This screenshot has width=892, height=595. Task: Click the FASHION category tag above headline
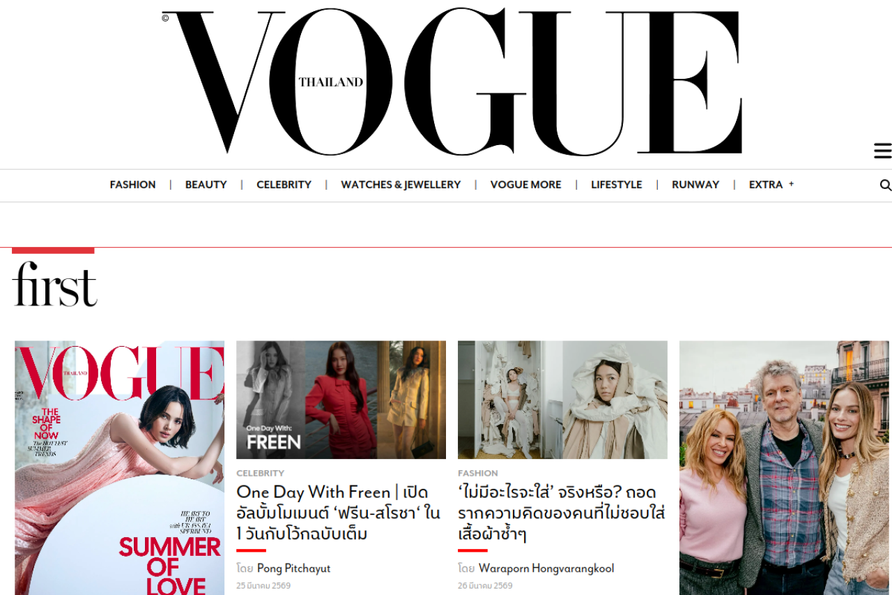coord(477,474)
